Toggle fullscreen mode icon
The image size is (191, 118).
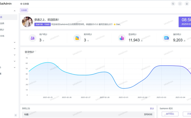[x=180, y=4]
